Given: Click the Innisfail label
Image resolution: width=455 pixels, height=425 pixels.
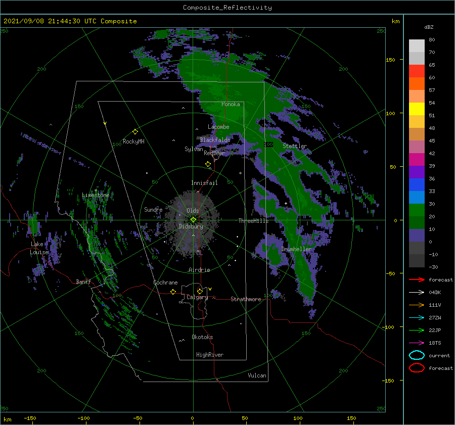Looking at the screenshot, I should (x=204, y=183).
